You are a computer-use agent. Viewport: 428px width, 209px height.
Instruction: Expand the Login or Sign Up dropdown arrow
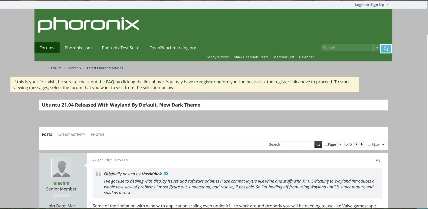[387, 5]
